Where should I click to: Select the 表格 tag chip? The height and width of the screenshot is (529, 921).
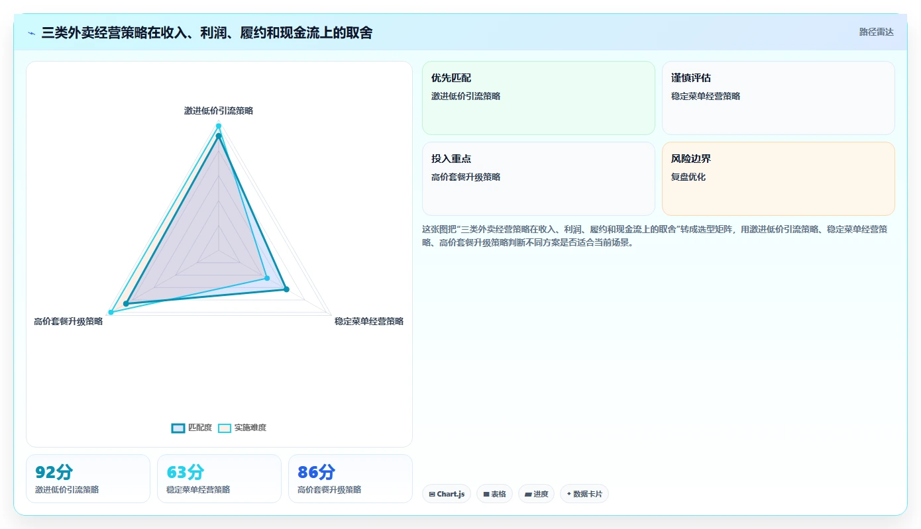click(494, 494)
